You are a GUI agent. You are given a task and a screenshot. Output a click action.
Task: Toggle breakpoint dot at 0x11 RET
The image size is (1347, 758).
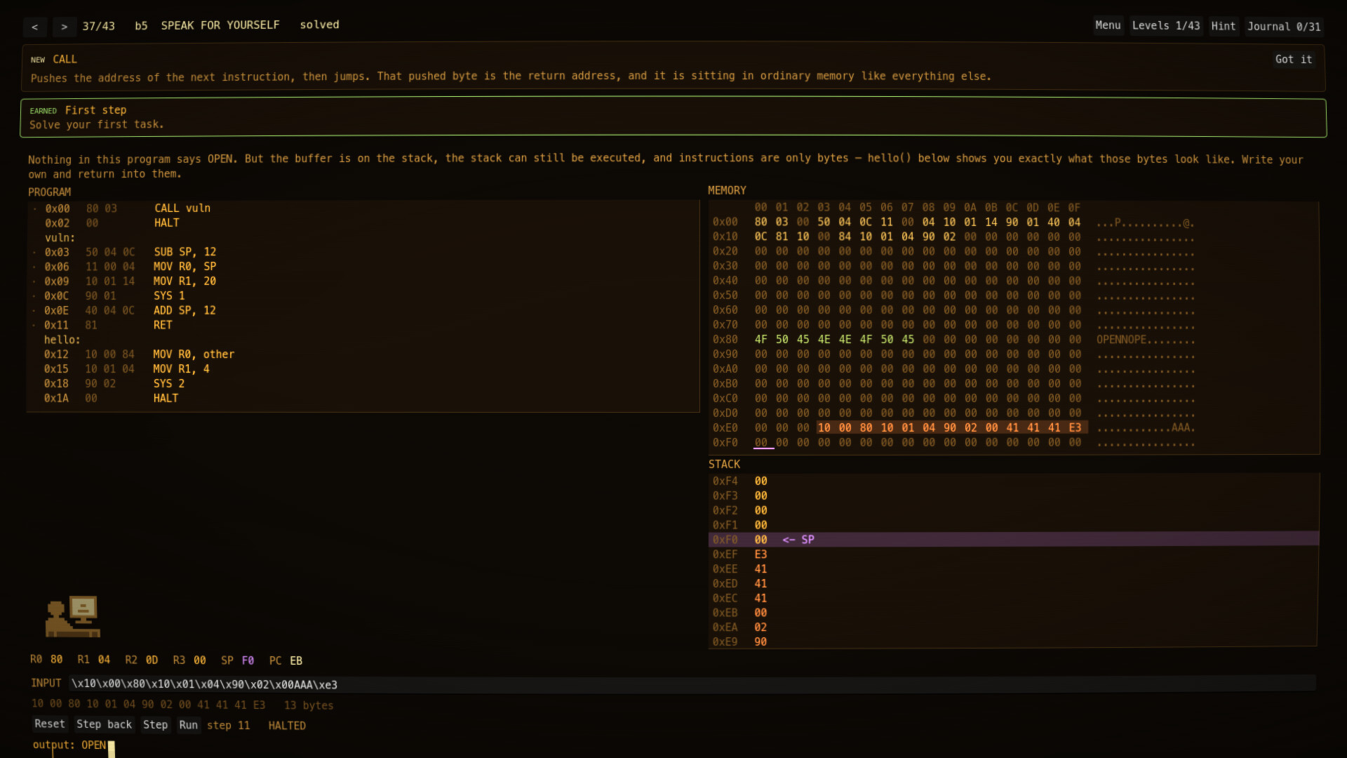[x=34, y=325]
